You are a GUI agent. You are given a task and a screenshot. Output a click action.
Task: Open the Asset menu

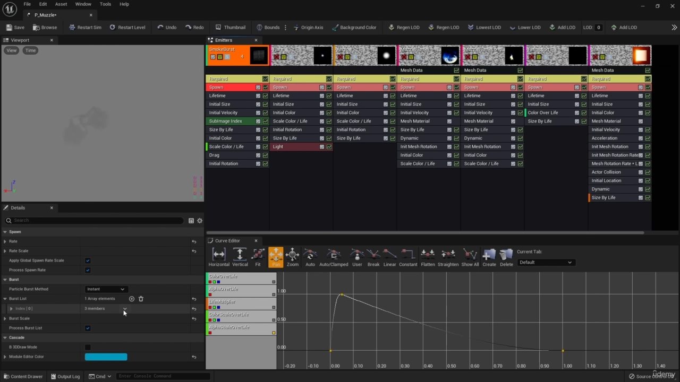(61, 4)
